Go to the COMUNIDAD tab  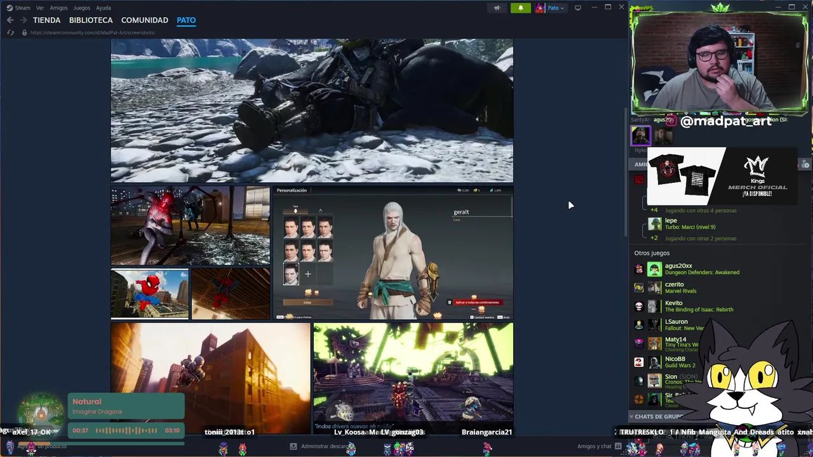[x=145, y=20]
